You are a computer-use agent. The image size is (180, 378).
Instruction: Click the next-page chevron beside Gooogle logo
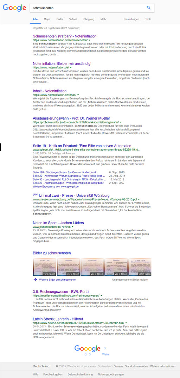coord(105,348)
